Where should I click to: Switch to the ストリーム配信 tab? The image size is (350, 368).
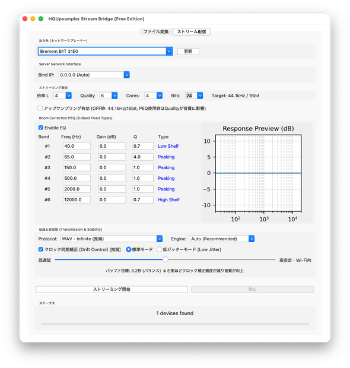[x=192, y=31]
